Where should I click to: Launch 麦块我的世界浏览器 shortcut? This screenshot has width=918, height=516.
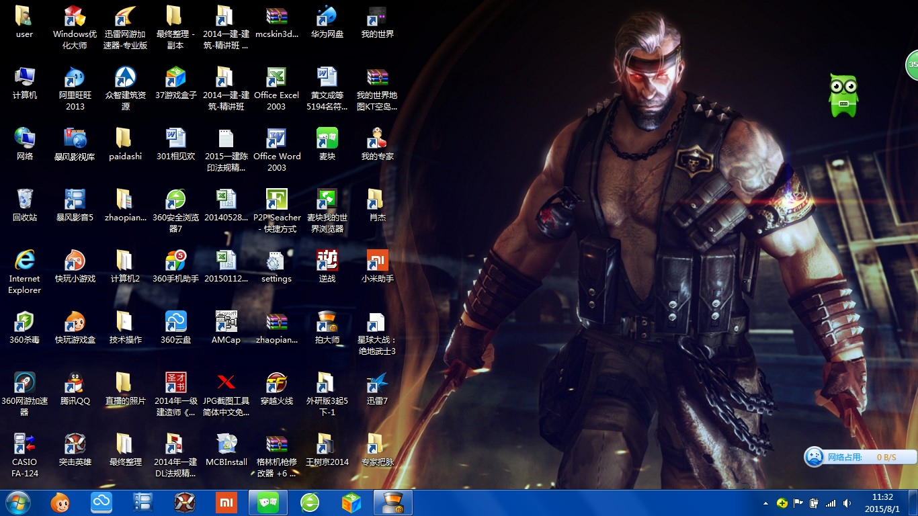click(x=327, y=211)
